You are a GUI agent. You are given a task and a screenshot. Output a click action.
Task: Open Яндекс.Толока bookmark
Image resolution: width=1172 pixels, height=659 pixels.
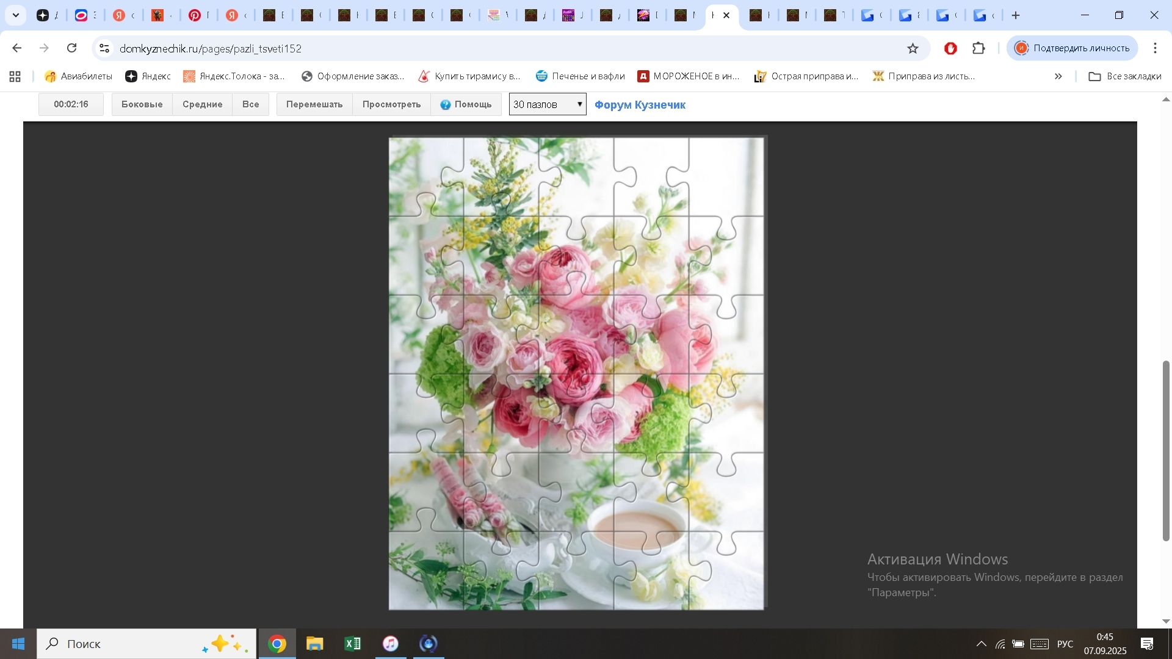coord(234,76)
